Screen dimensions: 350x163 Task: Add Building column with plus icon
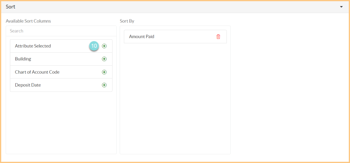pos(104,59)
